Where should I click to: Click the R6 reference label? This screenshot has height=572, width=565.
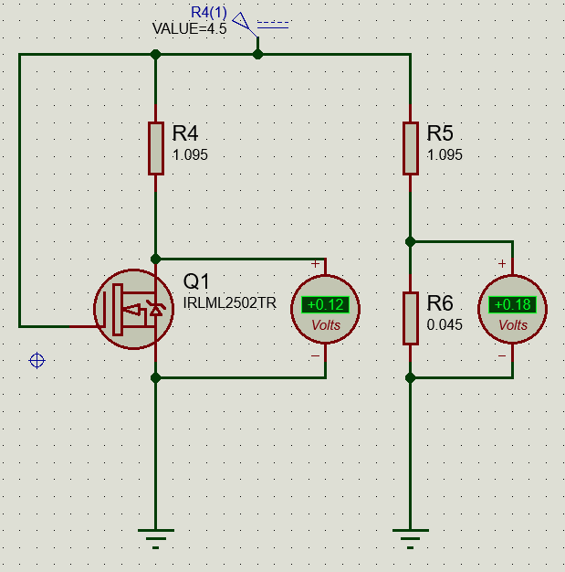(x=440, y=302)
